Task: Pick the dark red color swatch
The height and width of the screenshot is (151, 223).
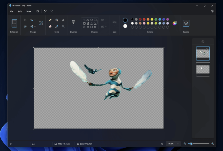Action: [140, 19]
